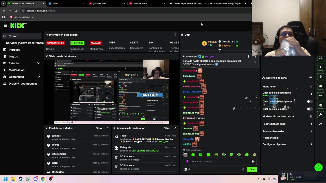Open the Kick hamburger menu
The image size is (326, 183).
[x=5, y=25]
